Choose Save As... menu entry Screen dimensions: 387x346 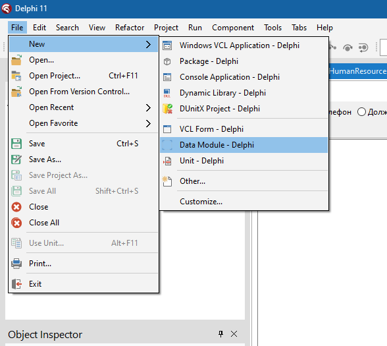pos(84,159)
